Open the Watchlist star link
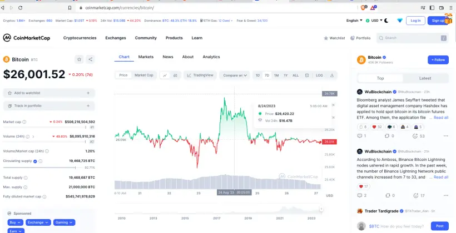The height and width of the screenshot is (233, 456). (334, 38)
